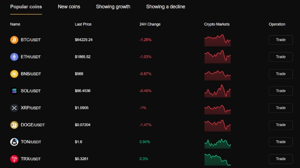Click the 24H Change column header
Screen dimensions: 300x168
pos(150,24)
